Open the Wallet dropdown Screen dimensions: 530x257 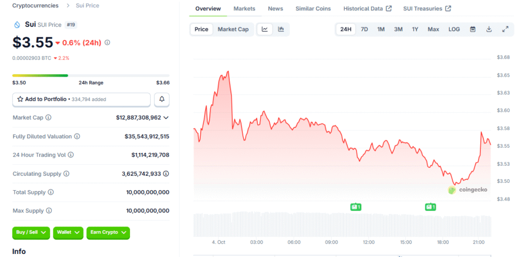coord(68,233)
